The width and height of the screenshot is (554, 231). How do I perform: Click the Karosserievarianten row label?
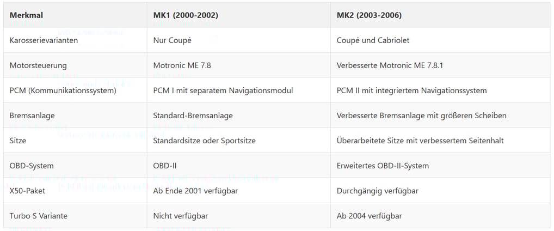pos(44,40)
